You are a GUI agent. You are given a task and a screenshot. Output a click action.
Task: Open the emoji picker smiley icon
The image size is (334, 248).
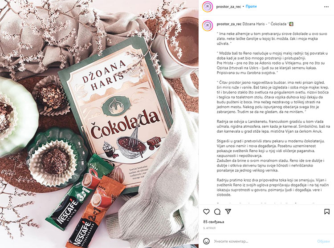[206, 241]
